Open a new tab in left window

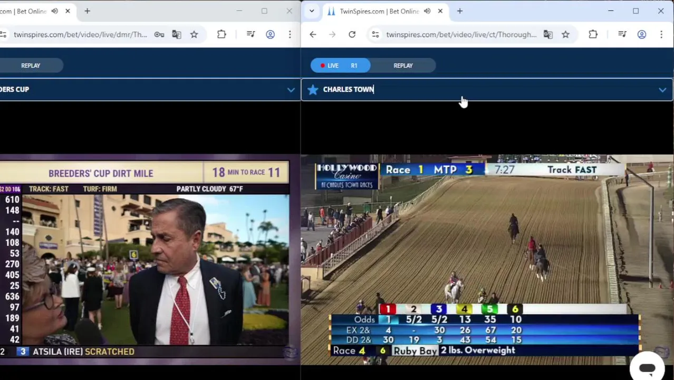pyautogui.click(x=87, y=11)
